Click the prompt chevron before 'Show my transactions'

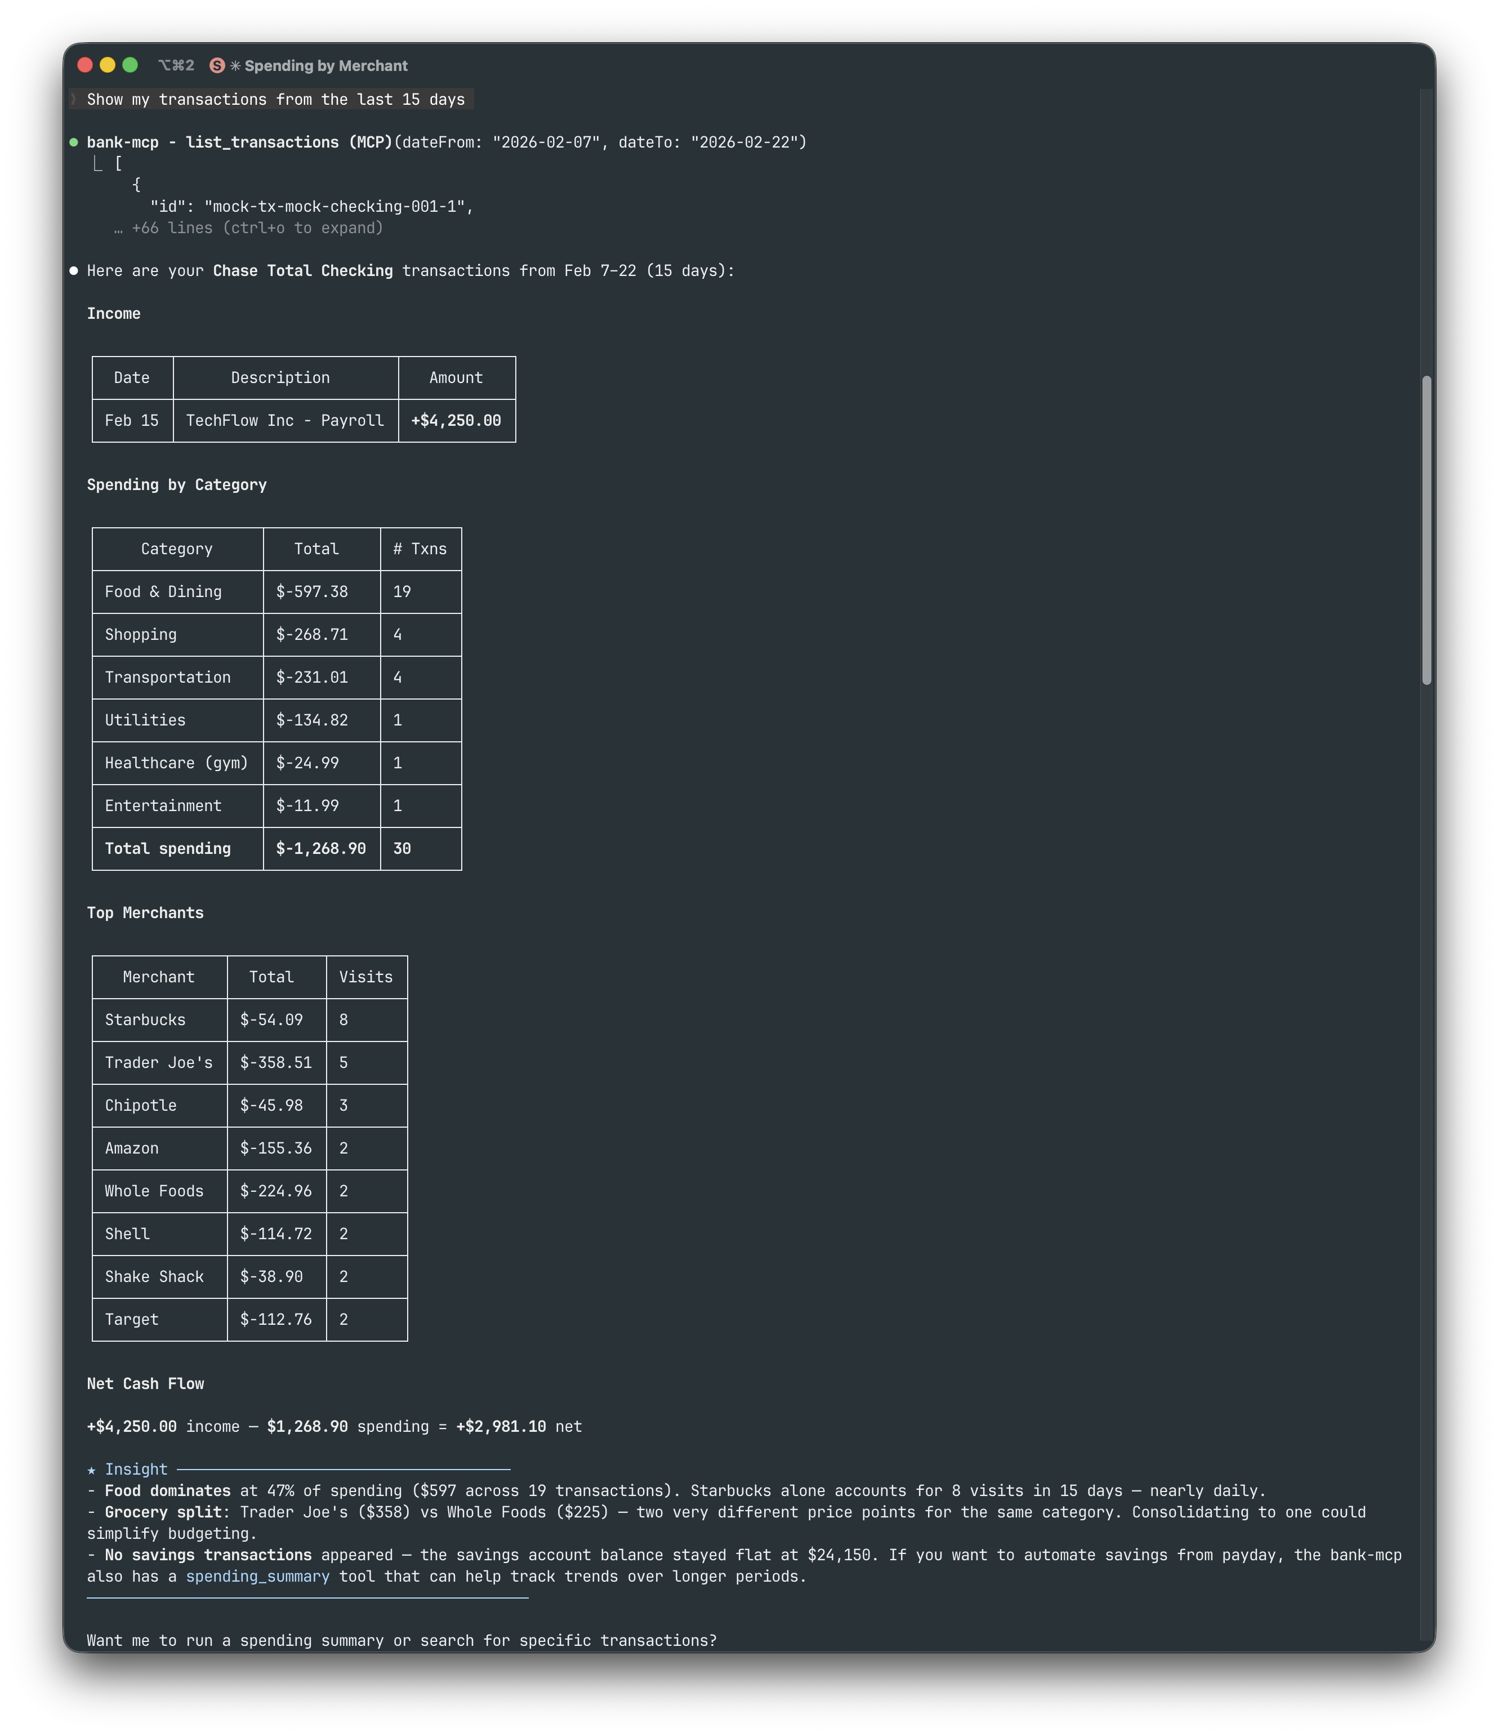point(74,99)
